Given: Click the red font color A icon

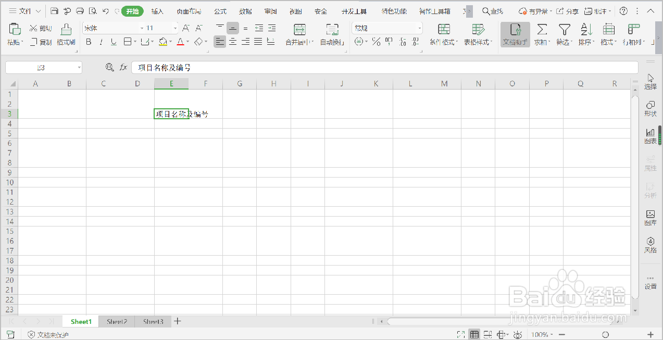Looking at the screenshot, I should pos(180,42).
